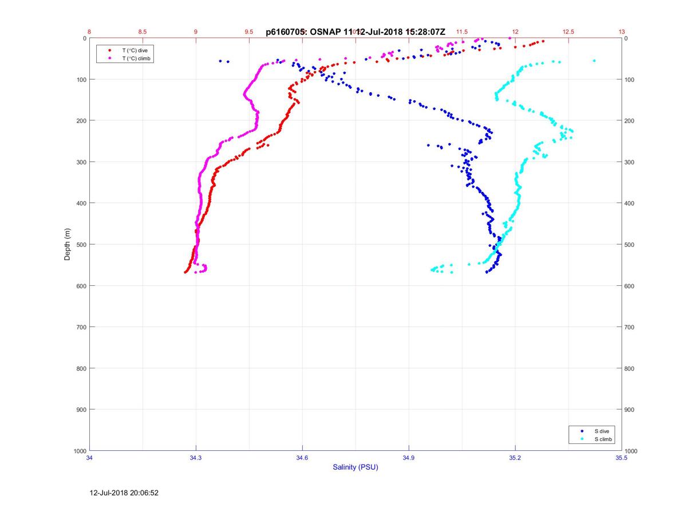Click red temperature tick label 9
This screenshot has width=687, height=507.
(196, 32)
